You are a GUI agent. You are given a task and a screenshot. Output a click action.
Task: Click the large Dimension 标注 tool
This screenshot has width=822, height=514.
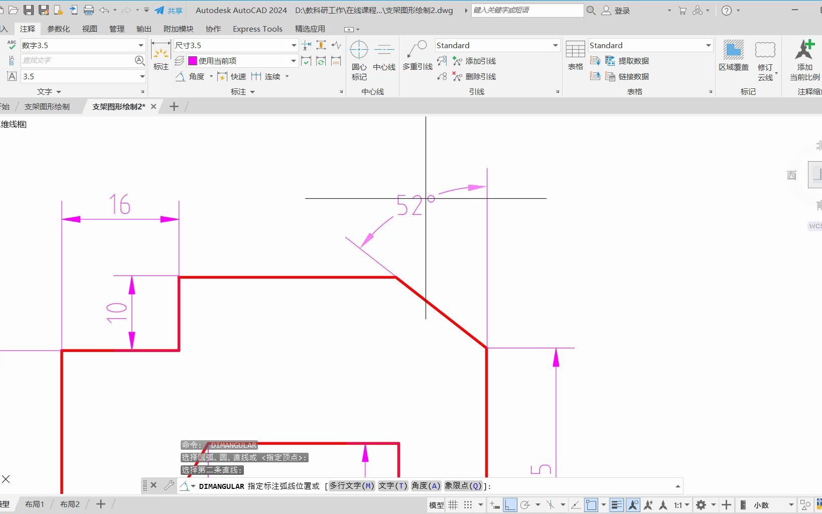point(161,56)
